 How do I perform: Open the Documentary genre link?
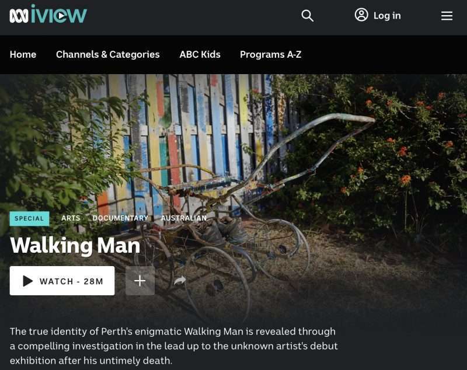120,218
